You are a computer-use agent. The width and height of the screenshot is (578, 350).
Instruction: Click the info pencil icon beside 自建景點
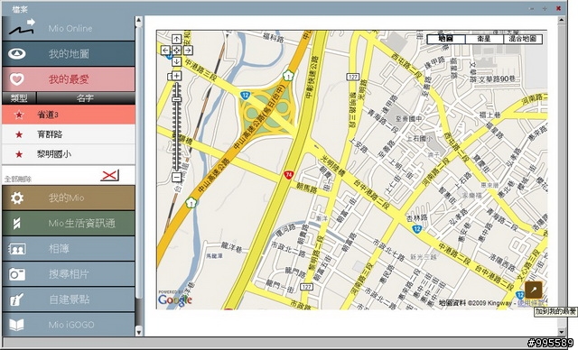(x=17, y=299)
